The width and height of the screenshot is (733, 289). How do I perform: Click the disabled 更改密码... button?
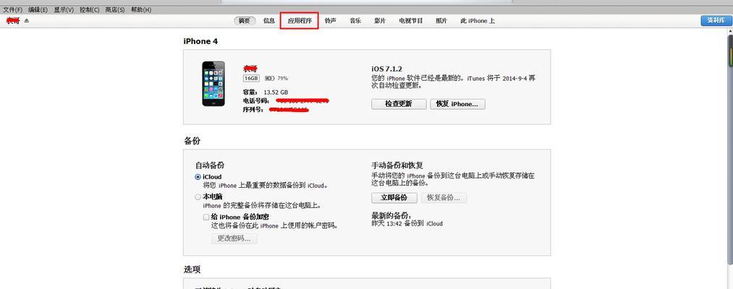tap(234, 238)
